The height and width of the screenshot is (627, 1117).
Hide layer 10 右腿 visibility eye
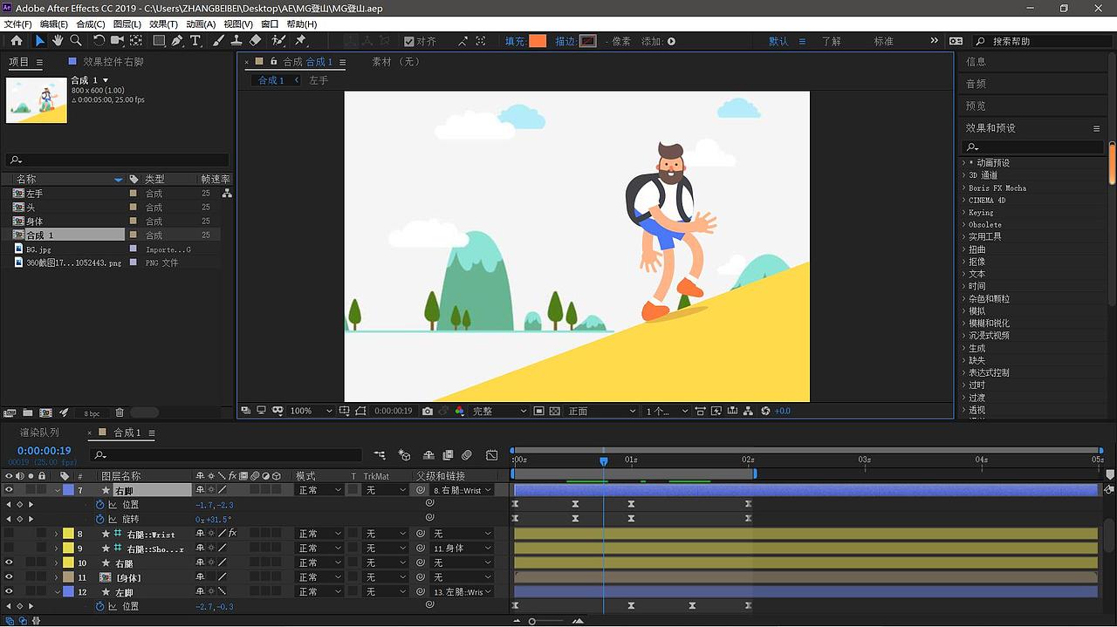pyautogui.click(x=9, y=562)
